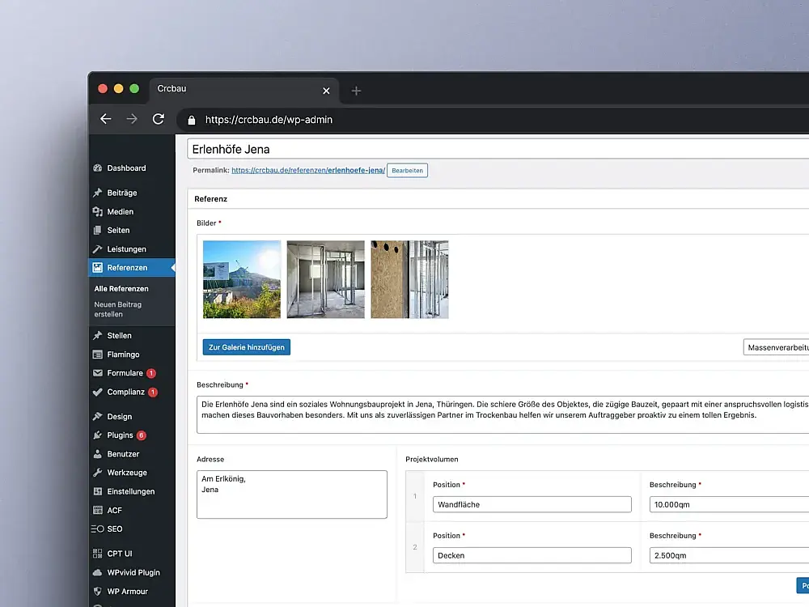The width and height of the screenshot is (809, 607).
Task: Close the Crcbau browser tab
Action: tap(326, 91)
